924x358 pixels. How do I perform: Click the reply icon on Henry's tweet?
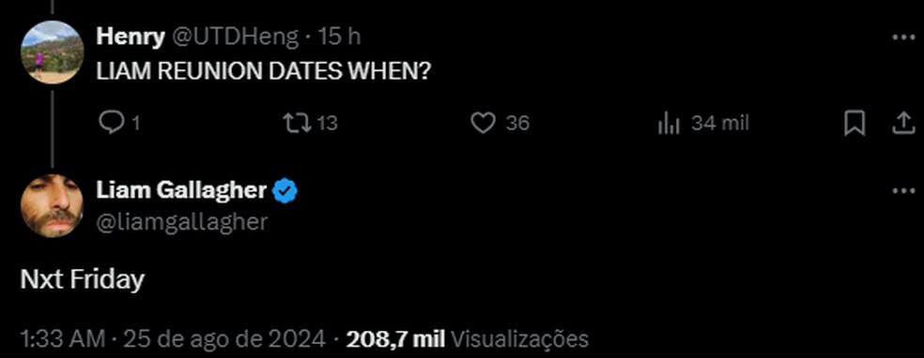[x=109, y=124]
